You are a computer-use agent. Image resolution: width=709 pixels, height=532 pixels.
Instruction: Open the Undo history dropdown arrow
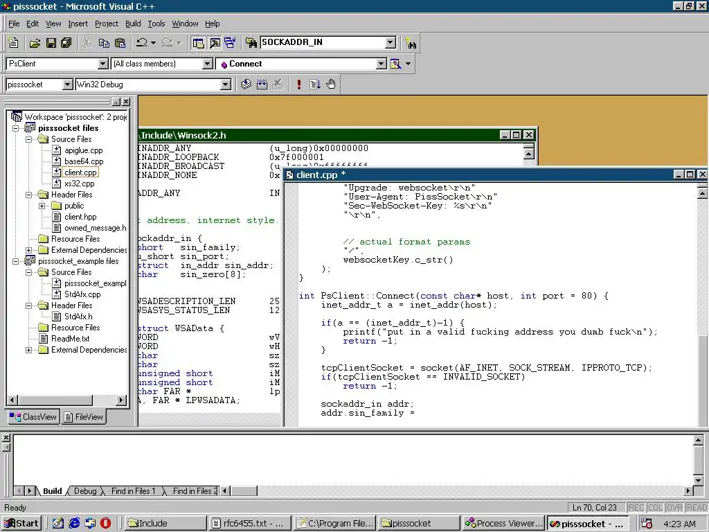point(153,42)
